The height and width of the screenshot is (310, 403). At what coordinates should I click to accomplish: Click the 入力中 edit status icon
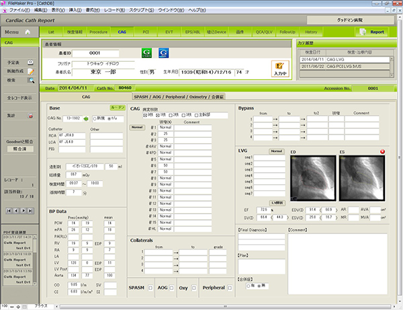click(x=280, y=67)
